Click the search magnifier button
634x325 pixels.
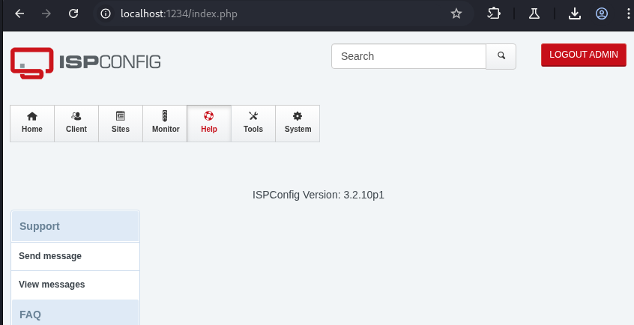[x=501, y=56]
